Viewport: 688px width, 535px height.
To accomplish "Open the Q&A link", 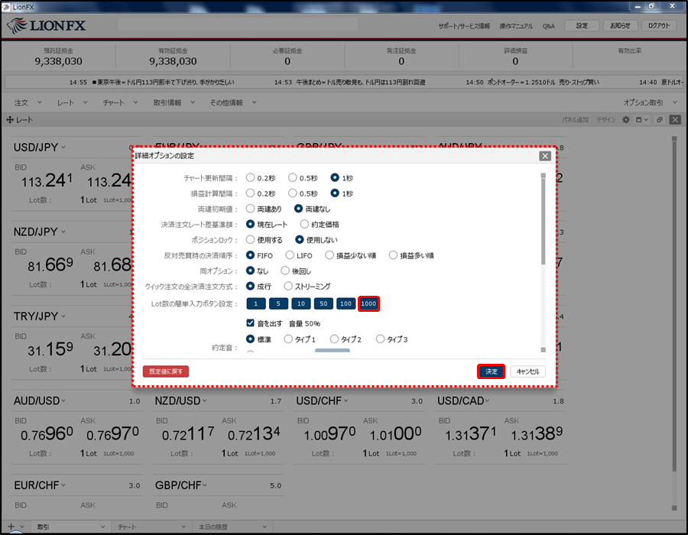I will click(x=548, y=26).
